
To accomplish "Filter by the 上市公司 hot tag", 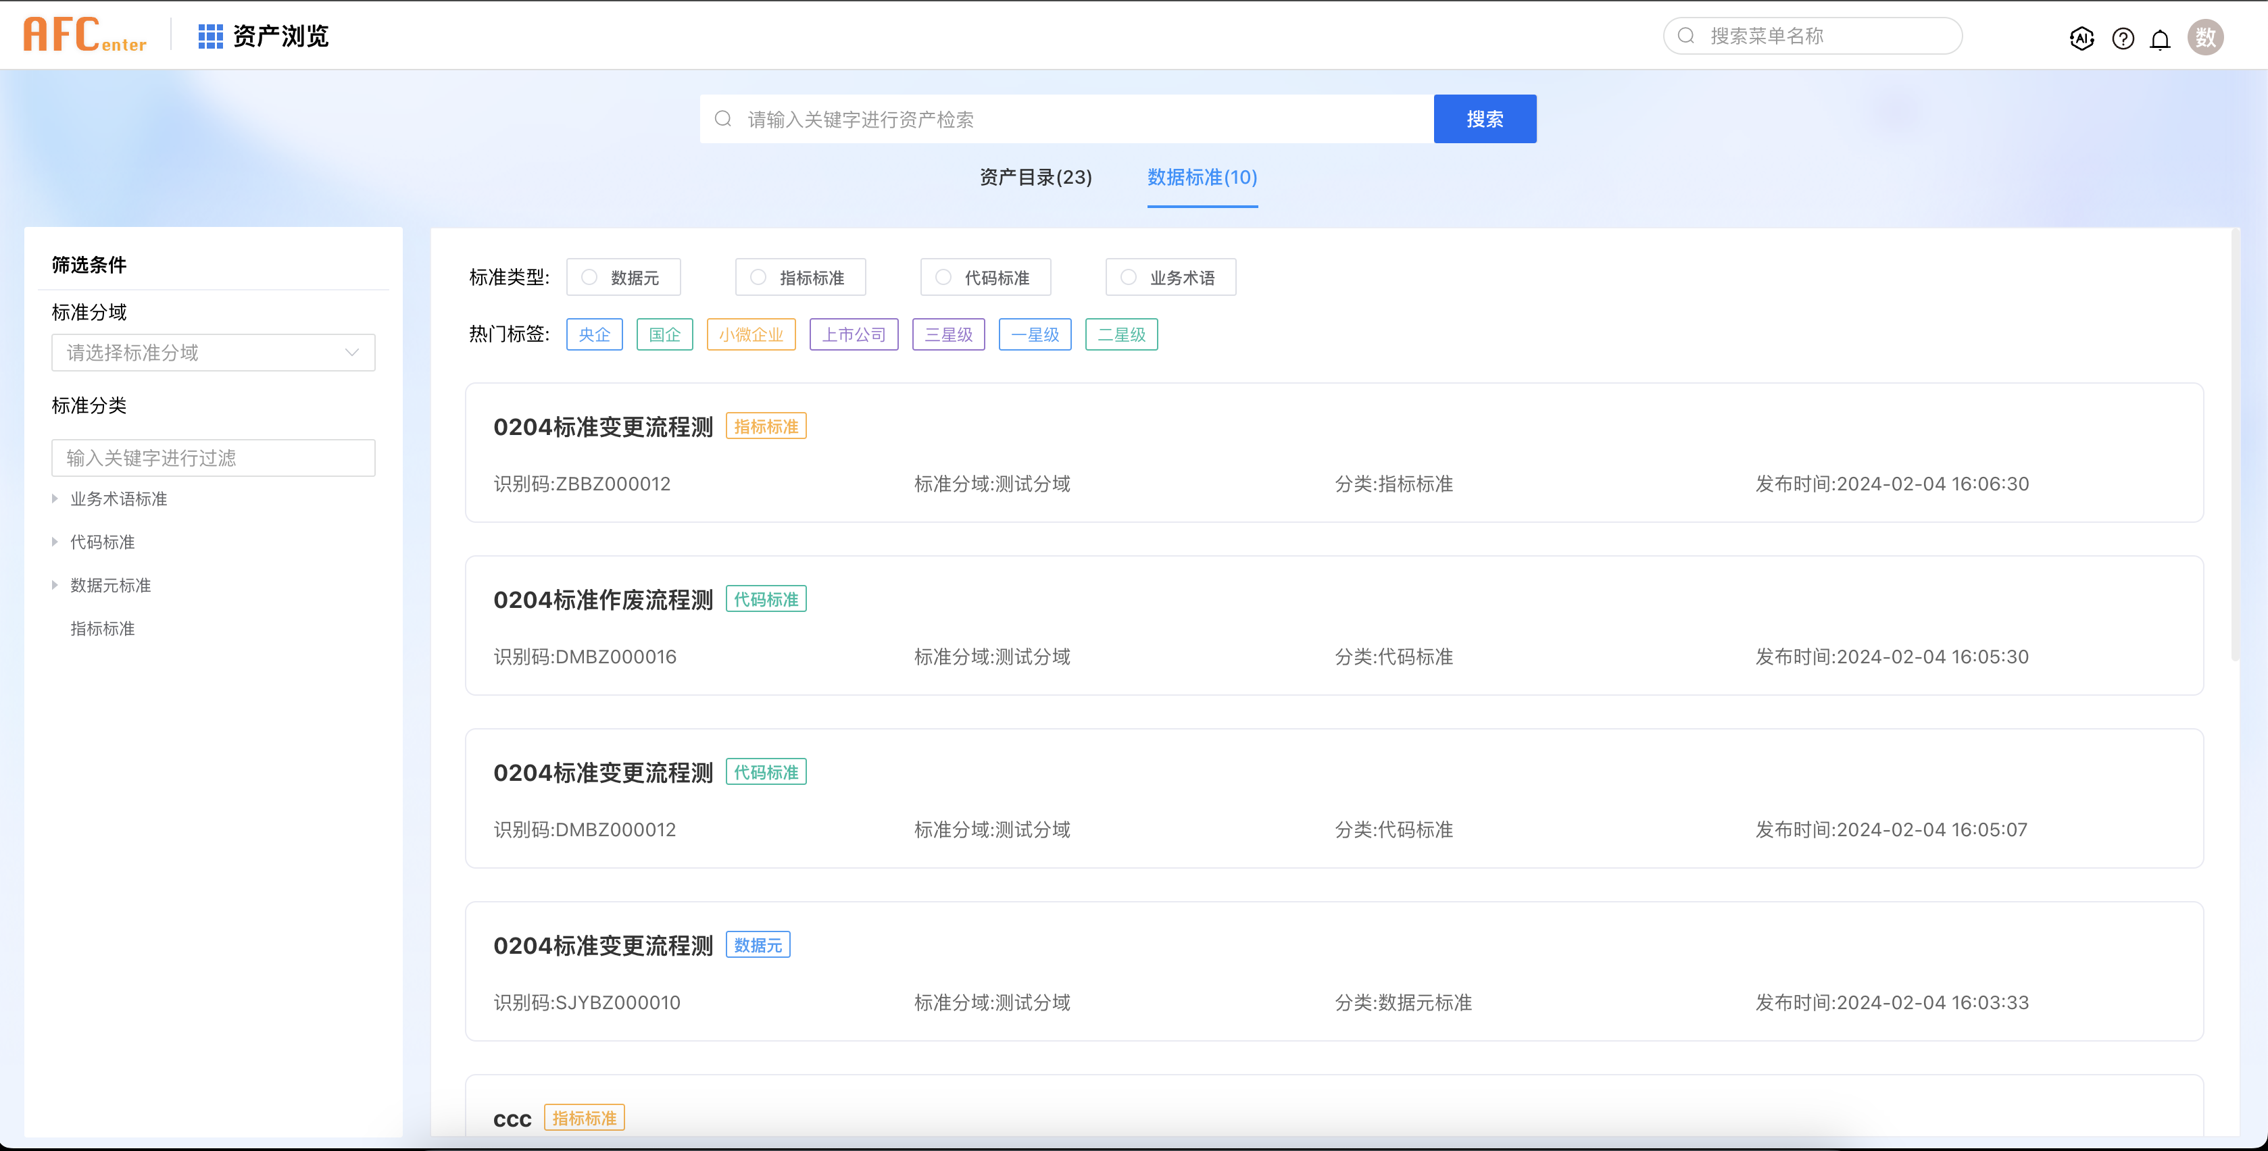I will (854, 334).
